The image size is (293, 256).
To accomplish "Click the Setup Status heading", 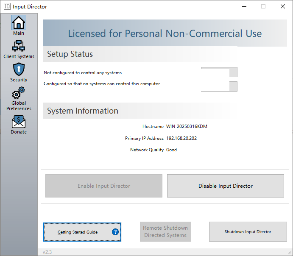I will tap(70, 54).
